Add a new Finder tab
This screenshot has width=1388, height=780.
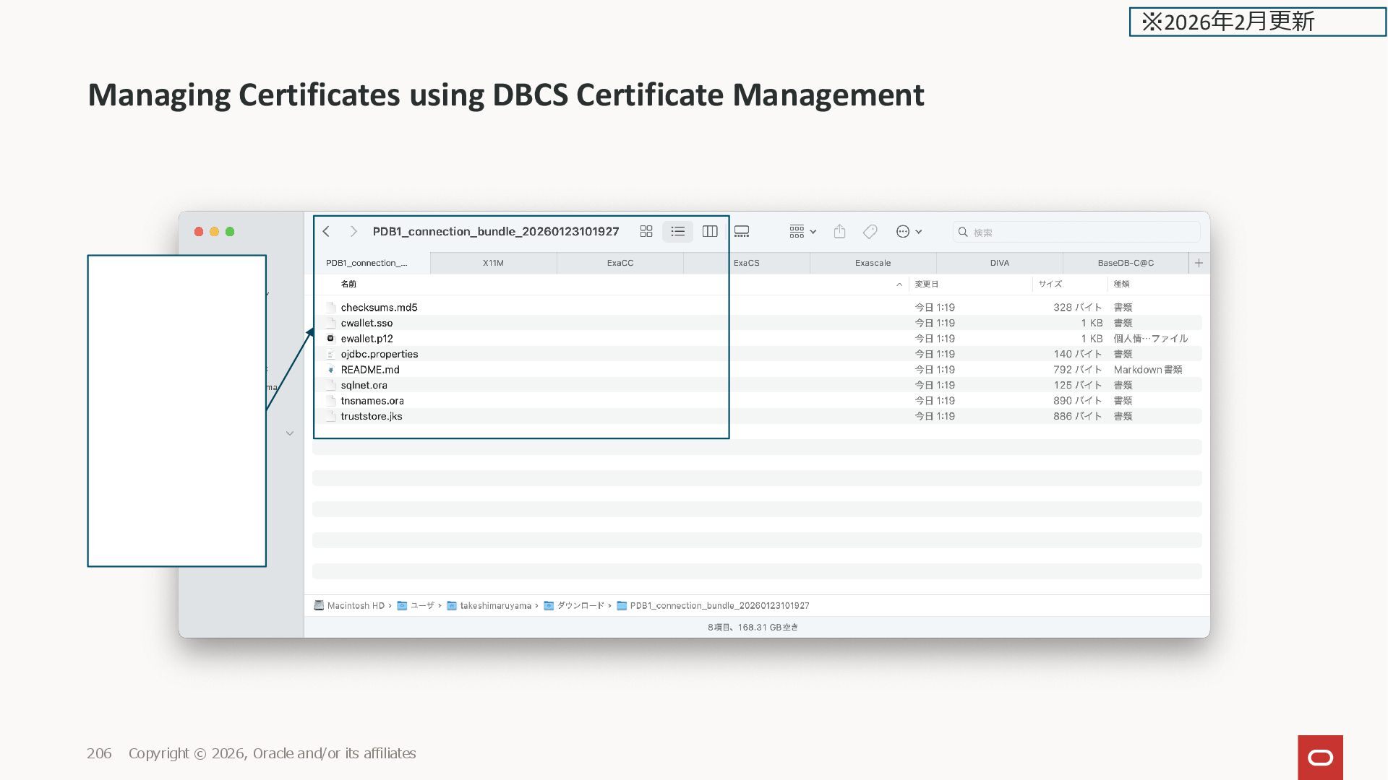pyautogui.click(x=1199, y=263)
